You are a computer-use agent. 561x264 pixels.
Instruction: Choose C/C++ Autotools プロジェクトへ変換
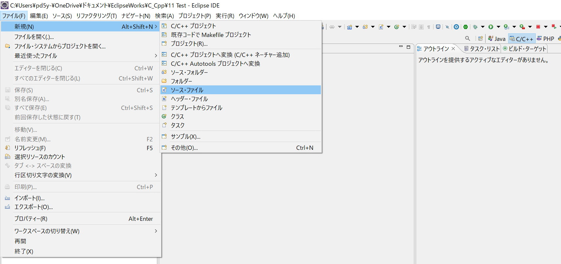tap(240, 63)
